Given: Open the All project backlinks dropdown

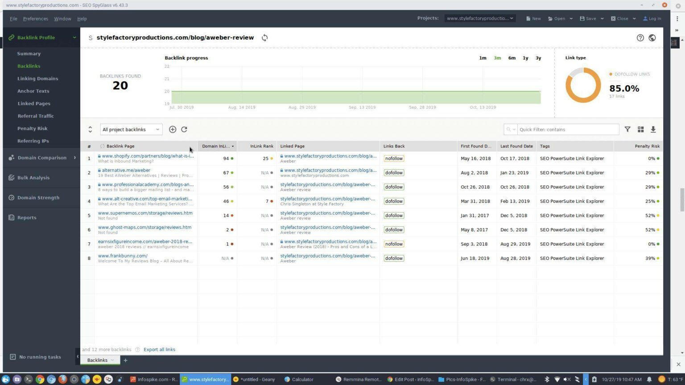Looking at the screenshot, I should tap(131, 129).
